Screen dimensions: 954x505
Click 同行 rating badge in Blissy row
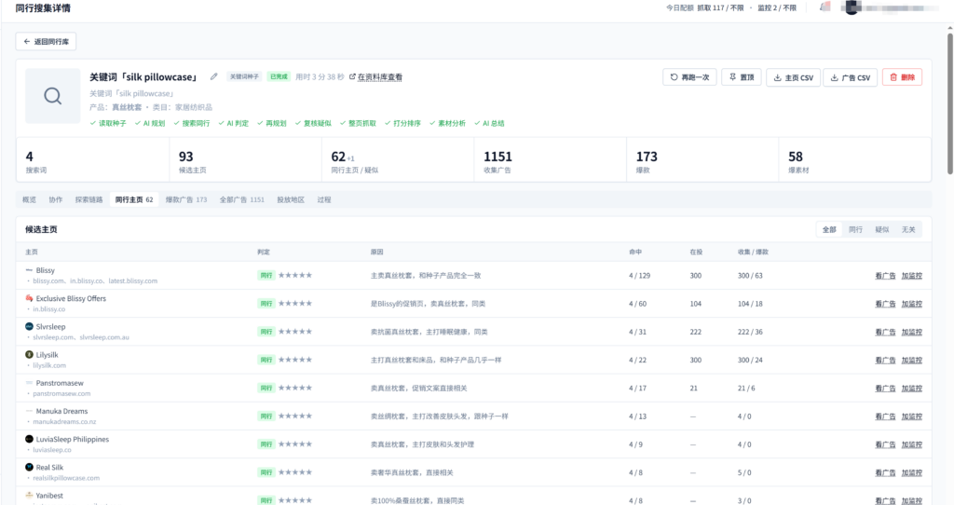(266, 276)
